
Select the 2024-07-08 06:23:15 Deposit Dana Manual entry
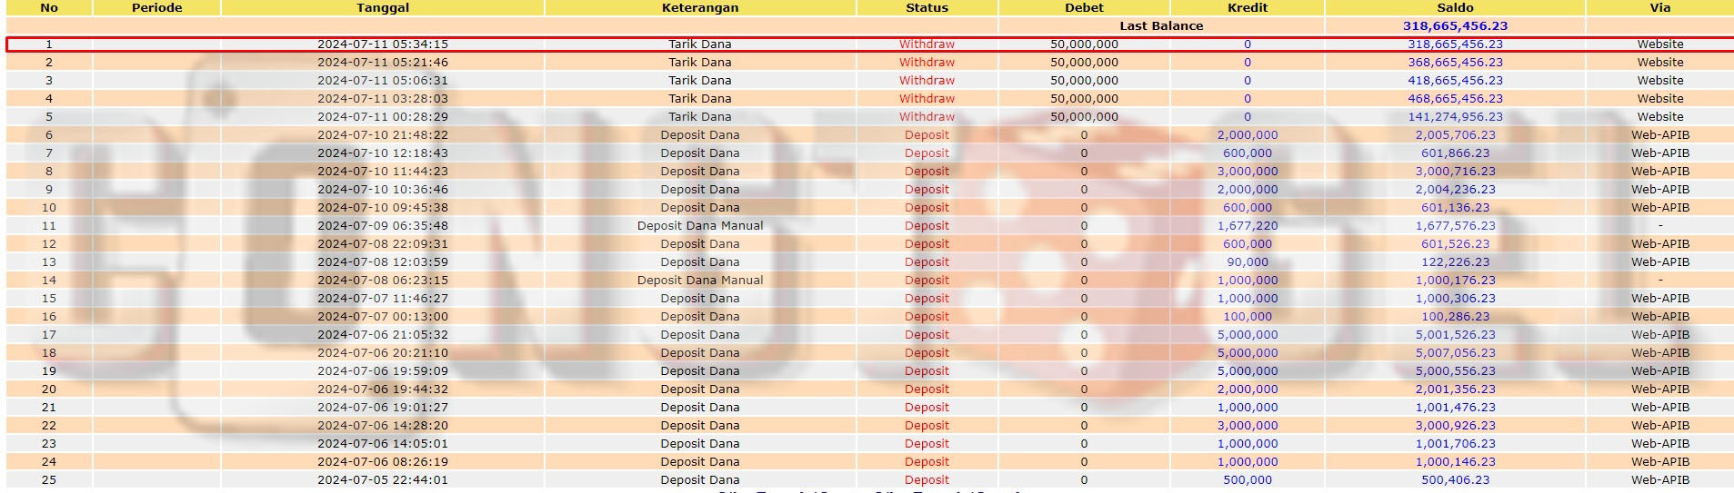[x=700, y=281]
